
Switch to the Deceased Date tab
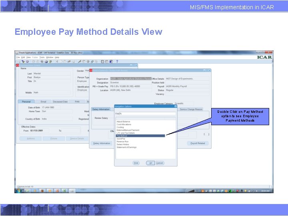[x=60, y=102]
